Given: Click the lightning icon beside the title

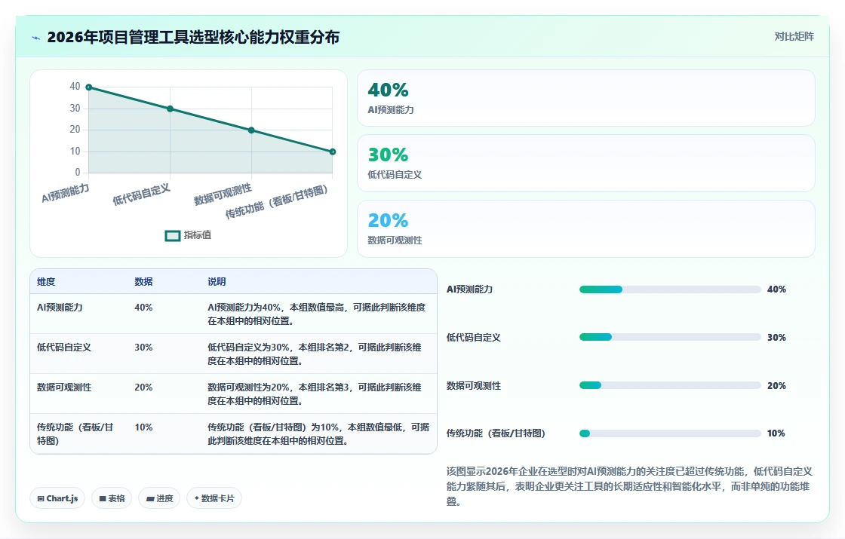Looking at the screenshot, I should [x=36, y=38].
